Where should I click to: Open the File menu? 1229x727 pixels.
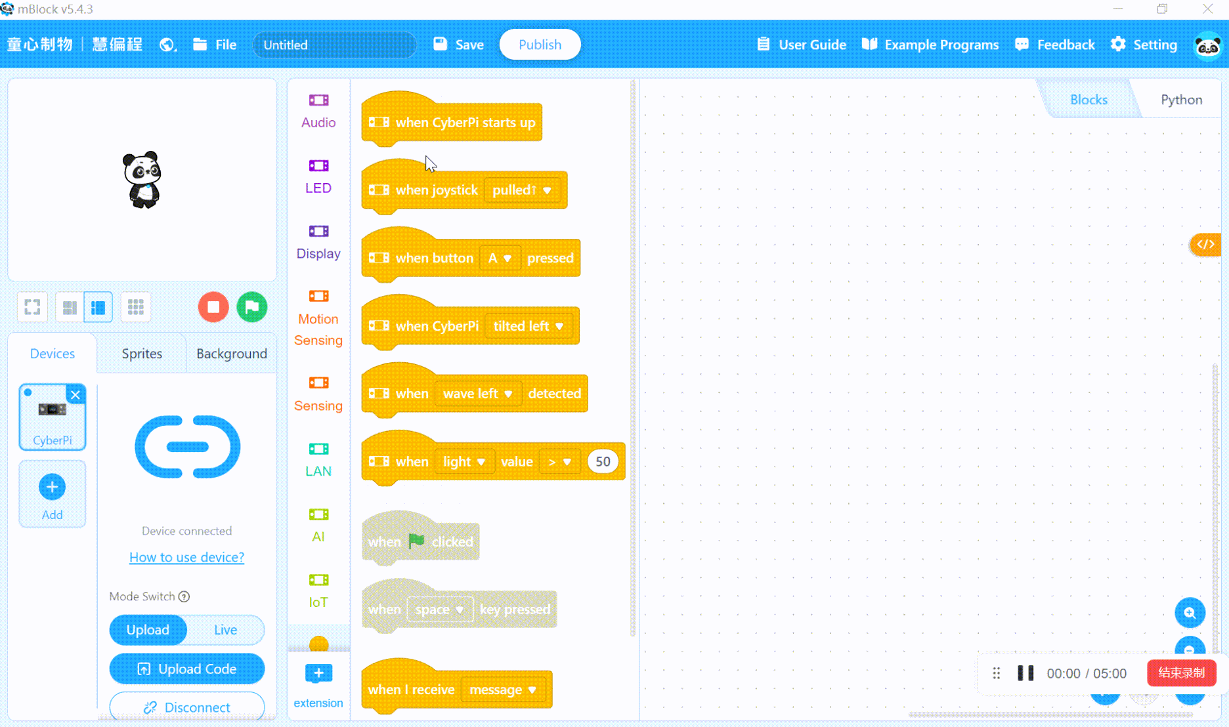coord(215,45)
